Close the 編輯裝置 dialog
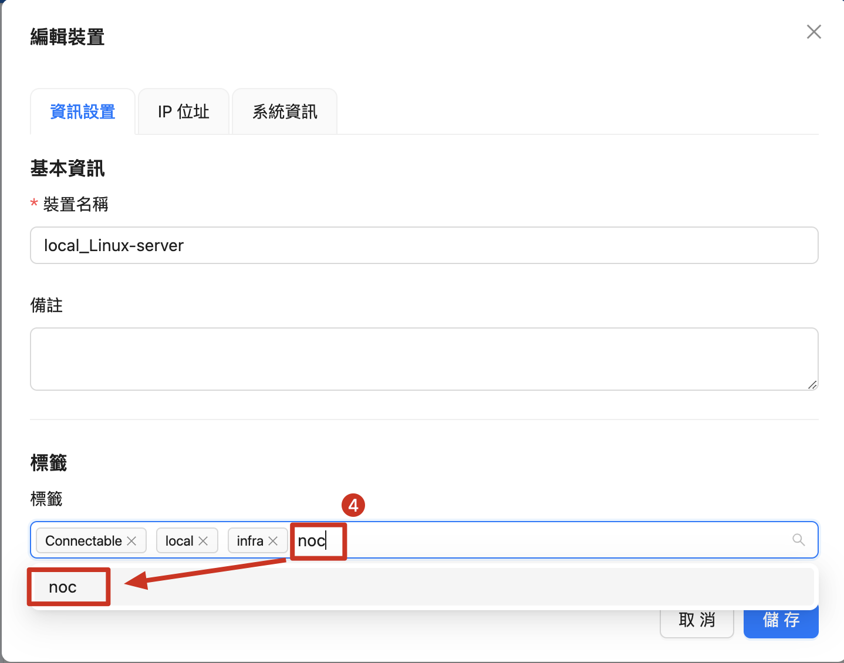The width and height of the screenshot is (844, 663). [x=813, y=32]
